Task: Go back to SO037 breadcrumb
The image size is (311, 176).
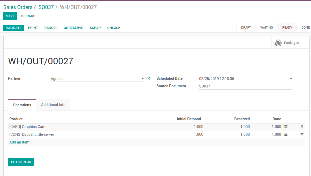Action: point(46,7)
